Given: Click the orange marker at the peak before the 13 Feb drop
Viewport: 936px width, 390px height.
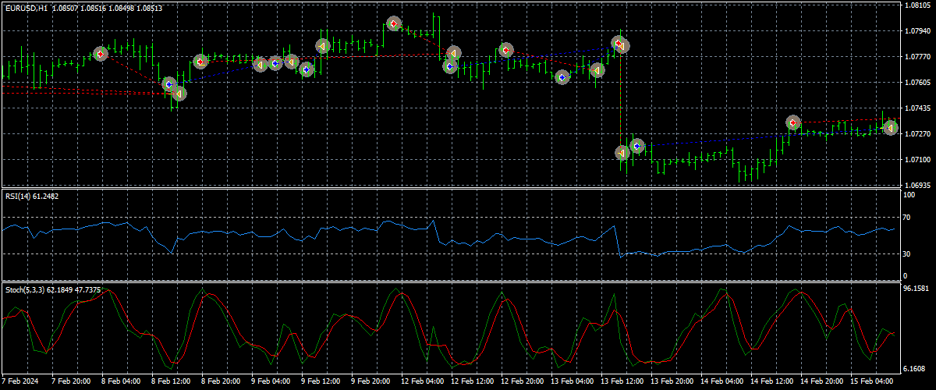Looking at the screenshot, I should tap(622, 46).
